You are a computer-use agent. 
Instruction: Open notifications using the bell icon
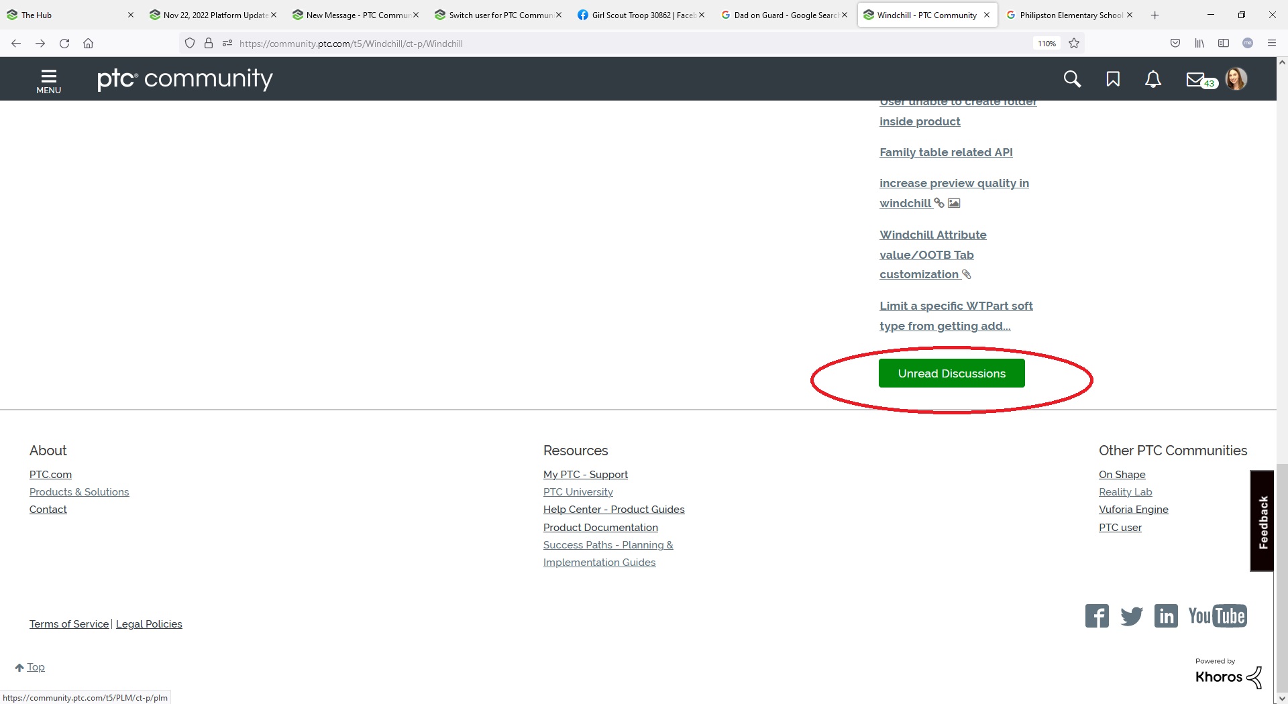(x=1153, y=78)
